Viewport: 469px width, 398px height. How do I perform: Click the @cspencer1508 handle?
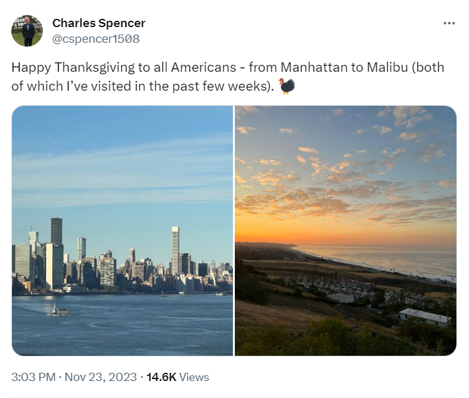pos(96,39)
